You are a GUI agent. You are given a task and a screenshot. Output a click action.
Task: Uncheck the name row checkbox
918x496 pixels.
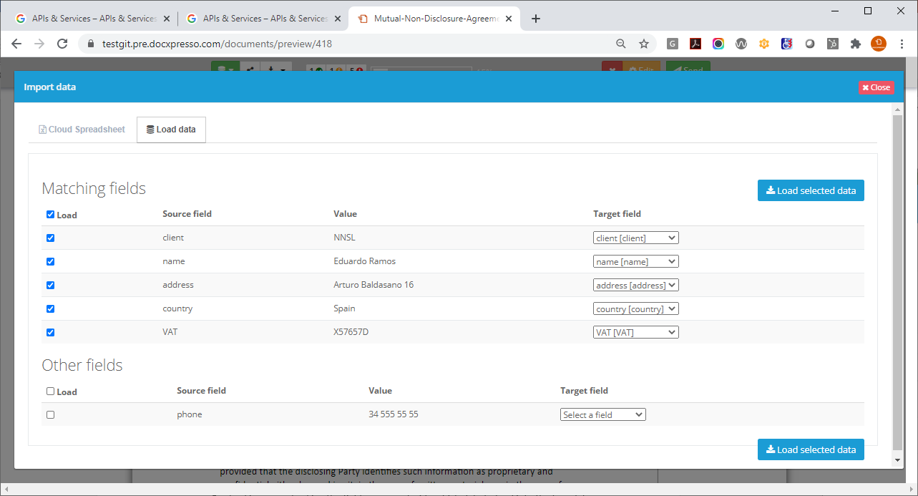pyautogui.click(x=50, y=261)
